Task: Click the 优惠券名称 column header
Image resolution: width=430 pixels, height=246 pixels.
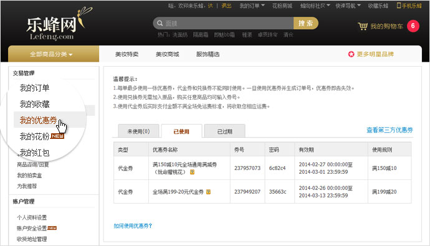Action: pyautogui.click(x=165, y=149)
